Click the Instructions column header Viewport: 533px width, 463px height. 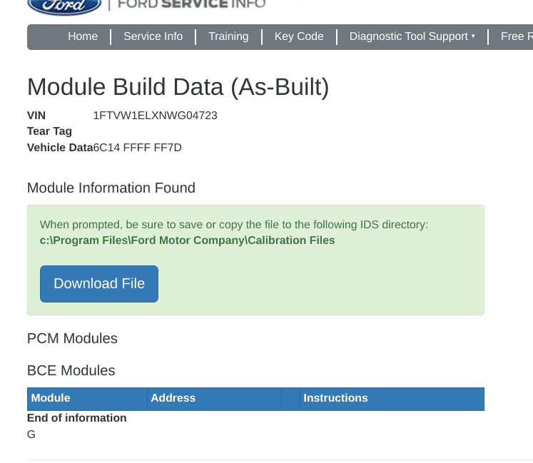pyautogui.click(x=335, y=398)
